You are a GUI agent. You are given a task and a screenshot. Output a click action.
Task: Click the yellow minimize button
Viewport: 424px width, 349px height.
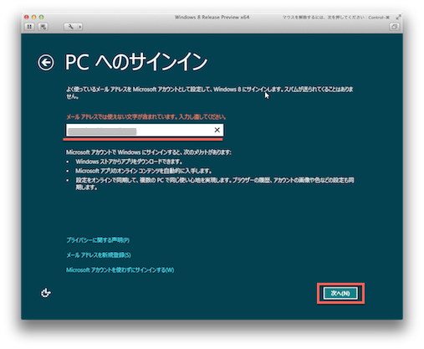(34, 17)
